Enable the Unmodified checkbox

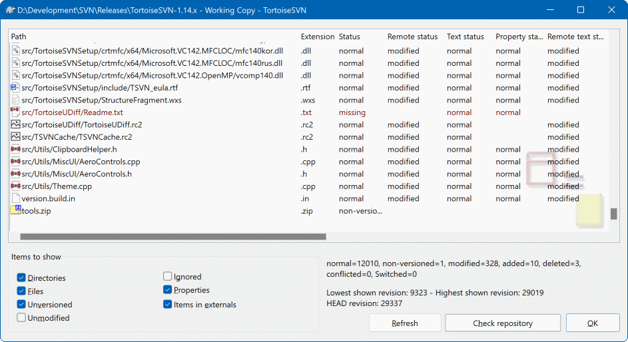[x=21, y=317]
